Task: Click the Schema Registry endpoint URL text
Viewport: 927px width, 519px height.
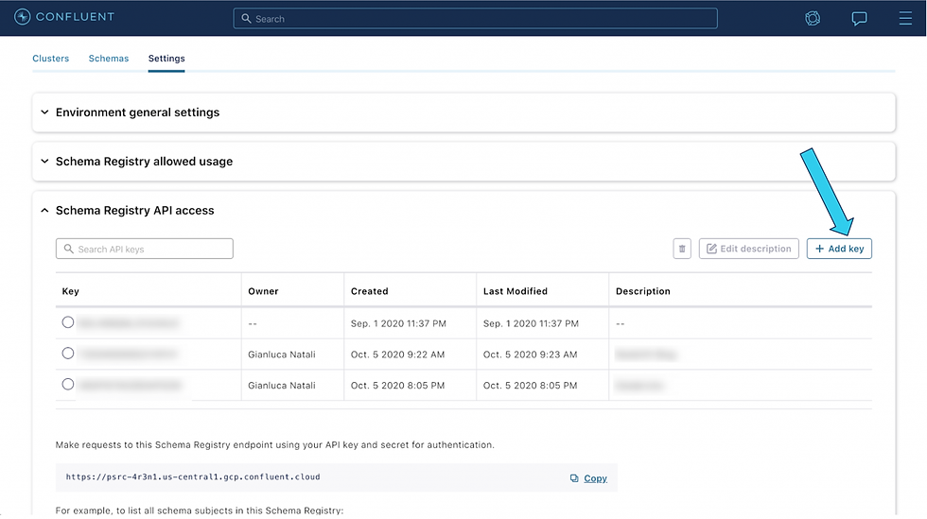Action: click(x=193, y=477)
